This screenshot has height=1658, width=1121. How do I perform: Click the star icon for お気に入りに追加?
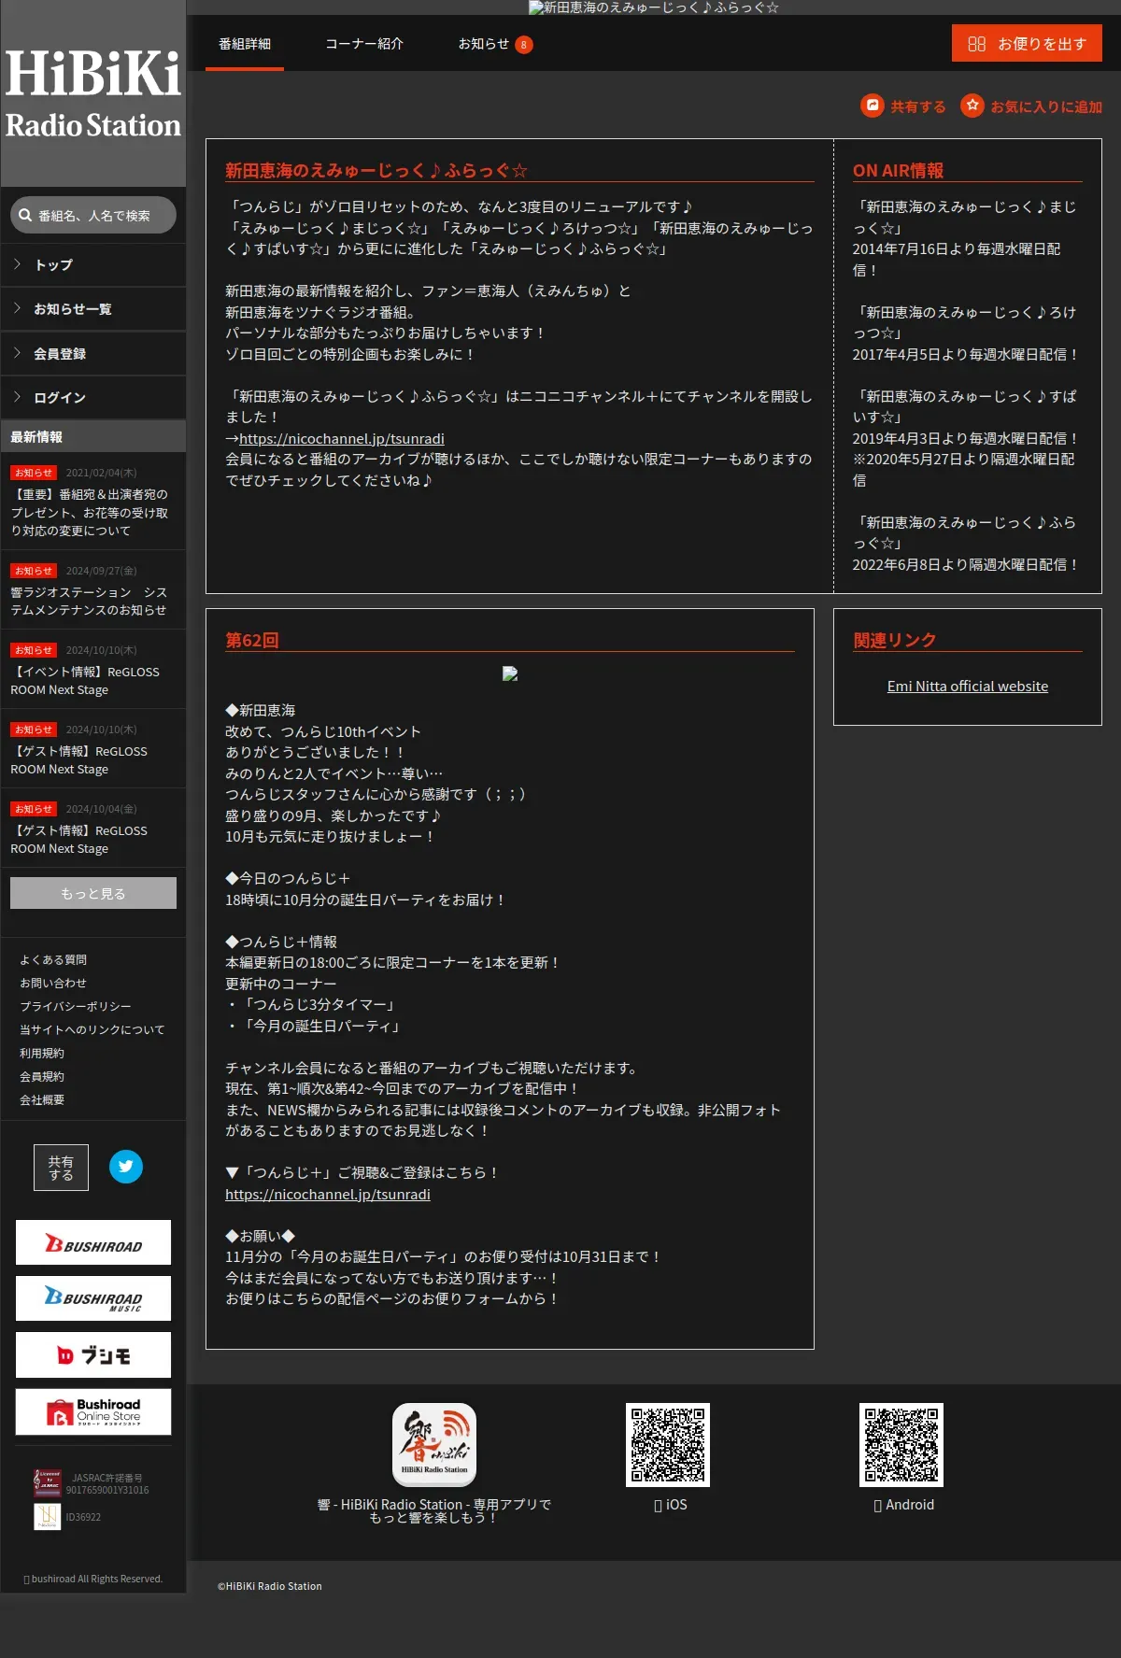pos(972,106)
